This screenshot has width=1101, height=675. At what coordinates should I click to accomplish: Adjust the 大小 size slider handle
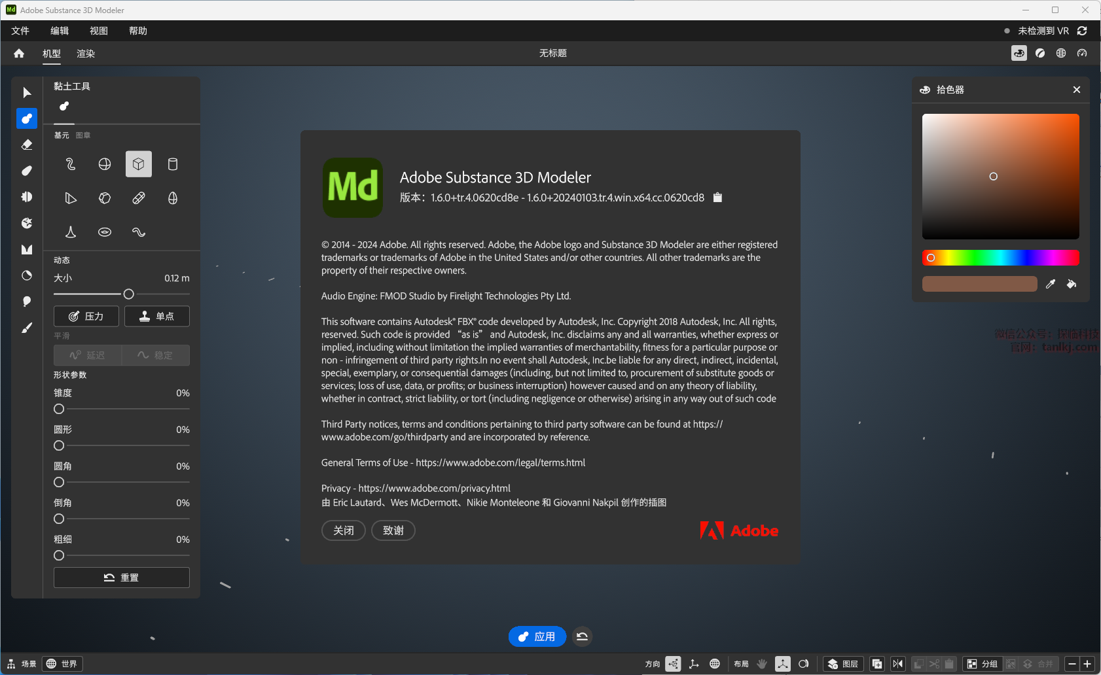[129, 294]
